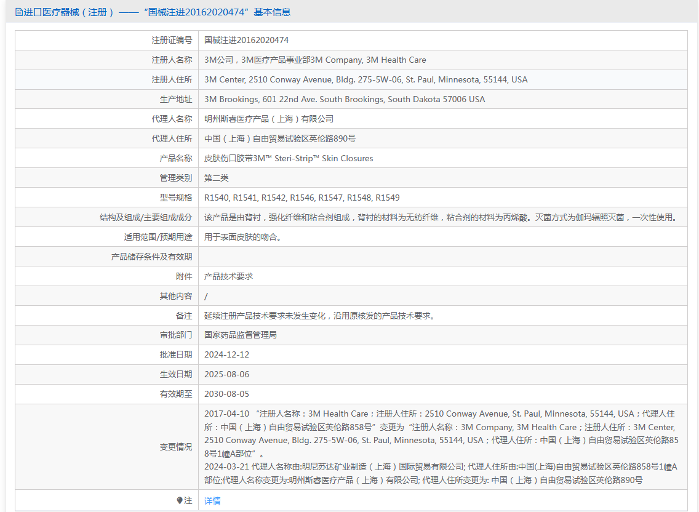Click the 结构及组成/主要组成成分 label
Viewport: 699px width, 512px height.
tap(146, 217)
